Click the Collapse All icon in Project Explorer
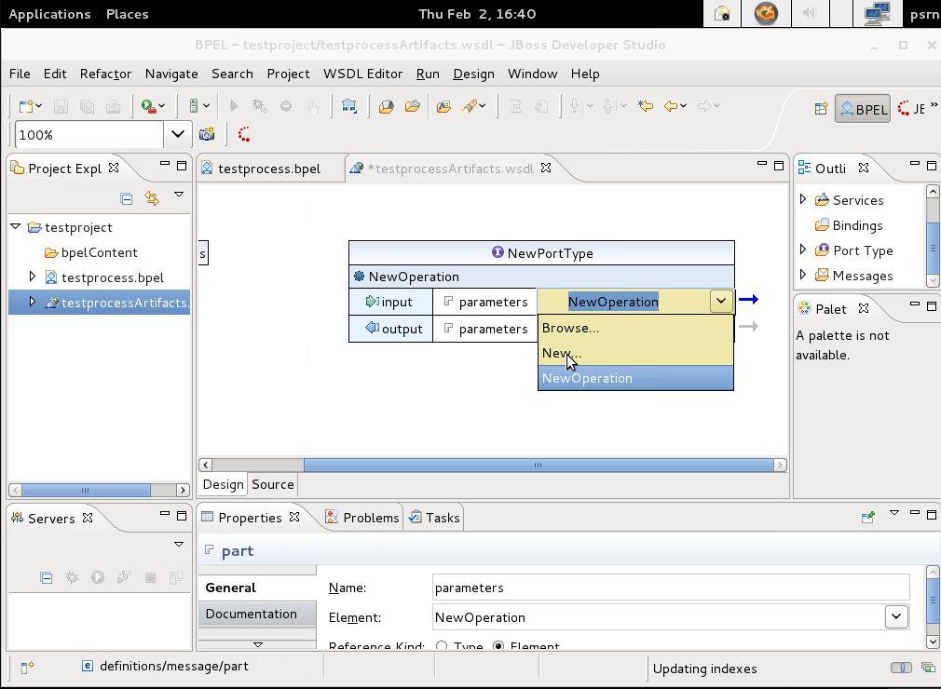Image resolution: width=941 pixels, height=689 pixels. (x=126, y=198)
